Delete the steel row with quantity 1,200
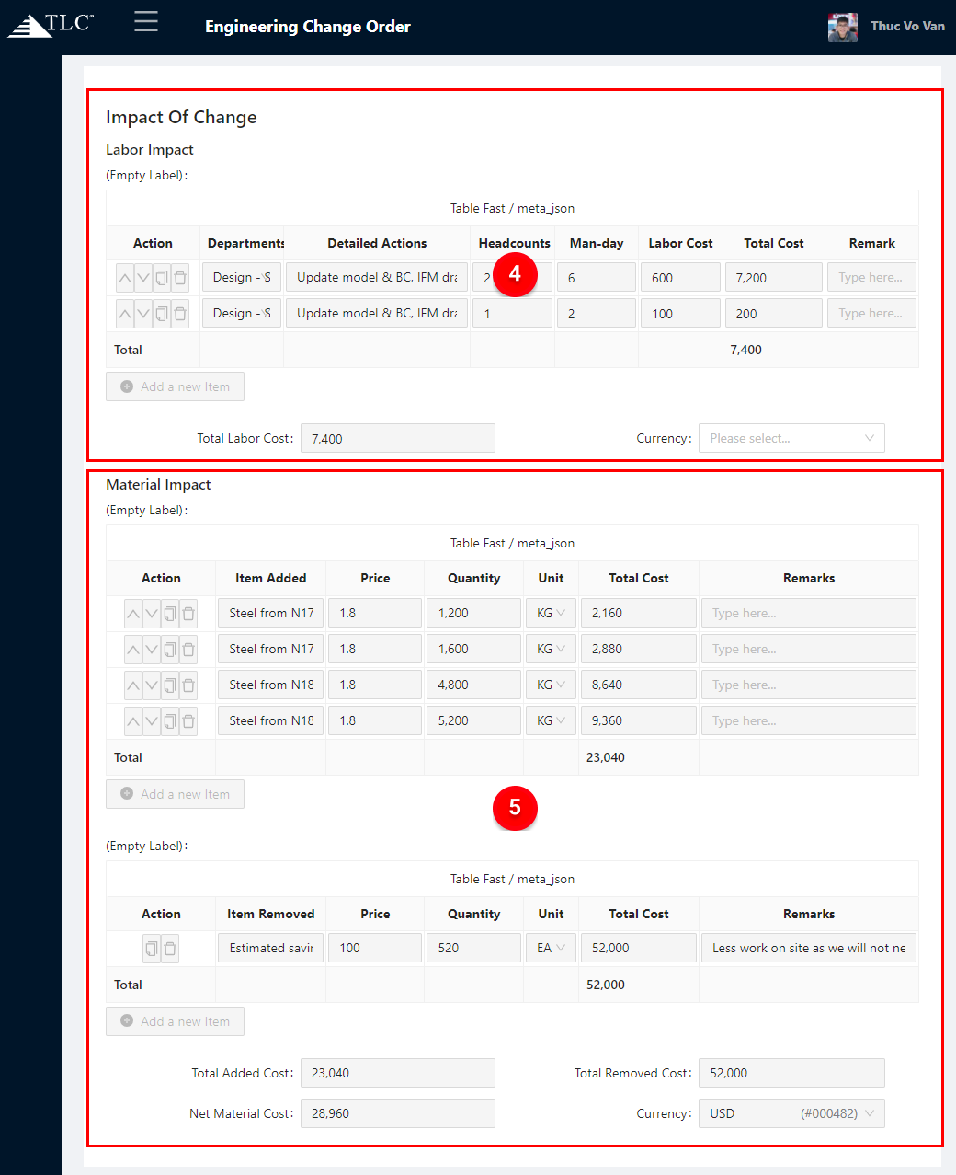The height and width of the screenshot is (1175, 956). 188,614
